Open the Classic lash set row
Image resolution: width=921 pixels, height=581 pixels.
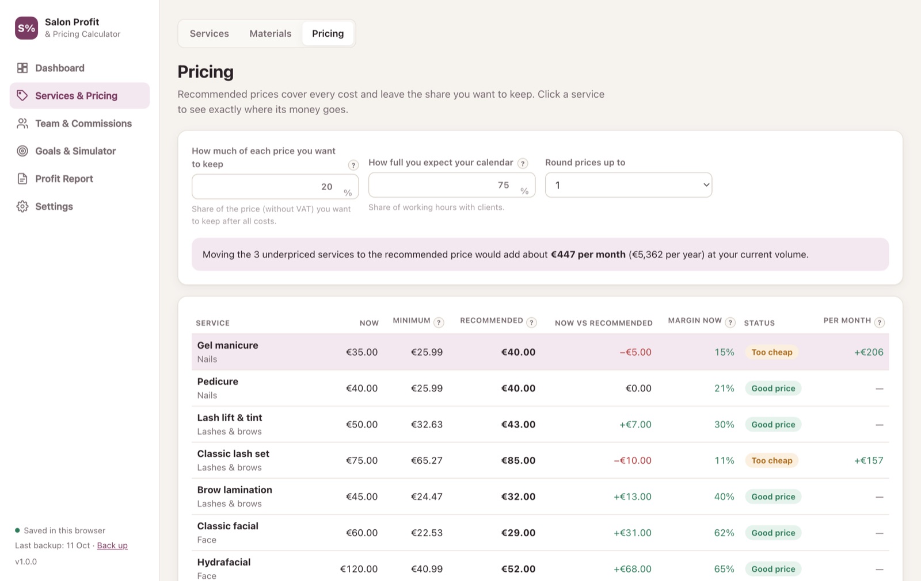tap(540, 460)
